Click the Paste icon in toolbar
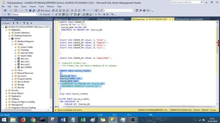 tap(79, 11)
